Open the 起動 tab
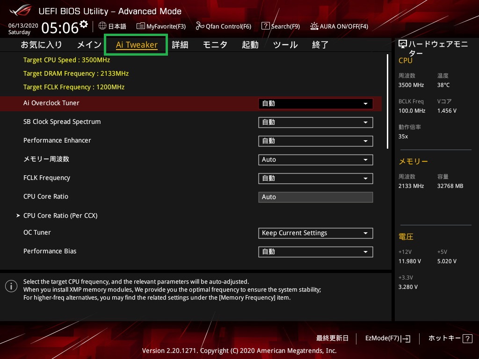Screen dimensions: 479x359 pyautogui.click(x=250, y=45)
